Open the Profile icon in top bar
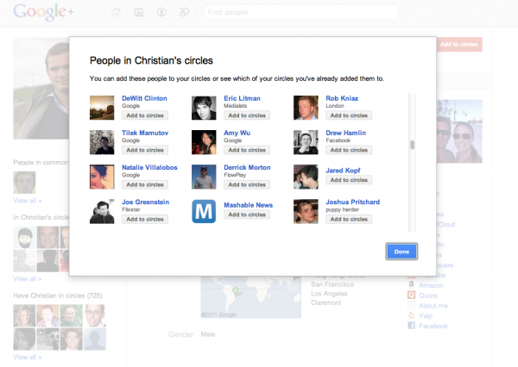518x367 pixels. click(161, 12)
